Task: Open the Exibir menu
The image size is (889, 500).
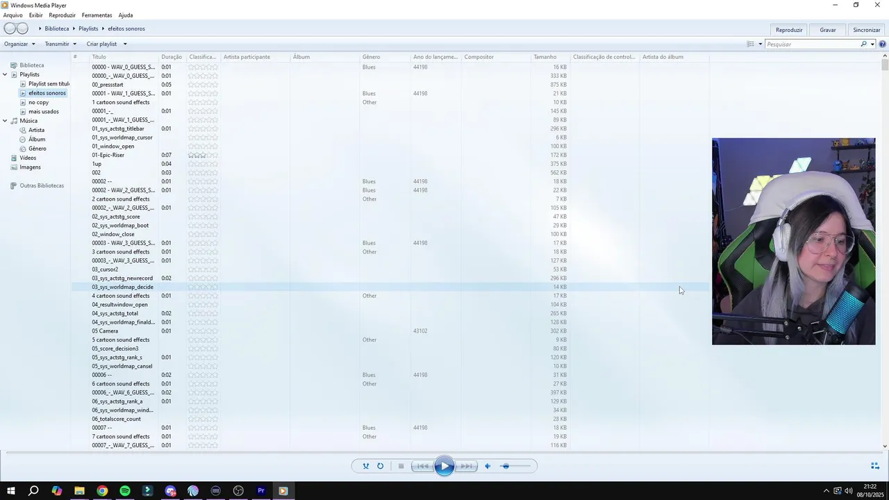Action: pyautogui.click(x=35, y=15)
